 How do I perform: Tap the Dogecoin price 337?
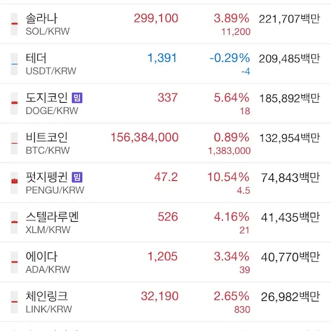pos(168,98)
